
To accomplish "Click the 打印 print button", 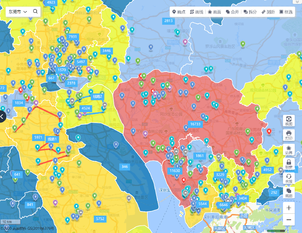I will click(289, 135).
